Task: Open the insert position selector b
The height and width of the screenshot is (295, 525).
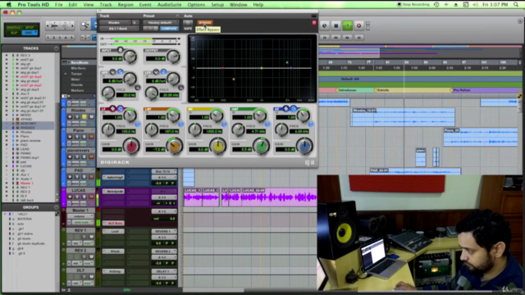Action: pyautogui.click(x=135, y=22)
